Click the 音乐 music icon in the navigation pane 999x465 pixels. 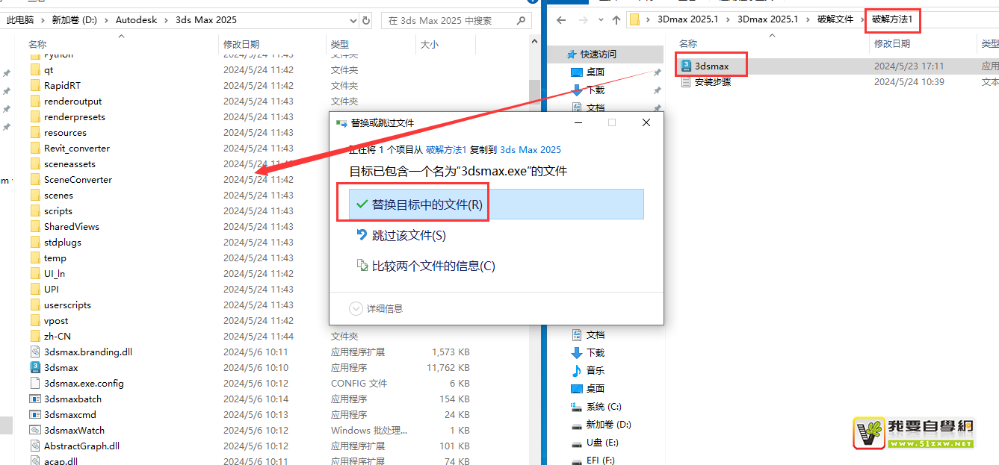point(576,370)
